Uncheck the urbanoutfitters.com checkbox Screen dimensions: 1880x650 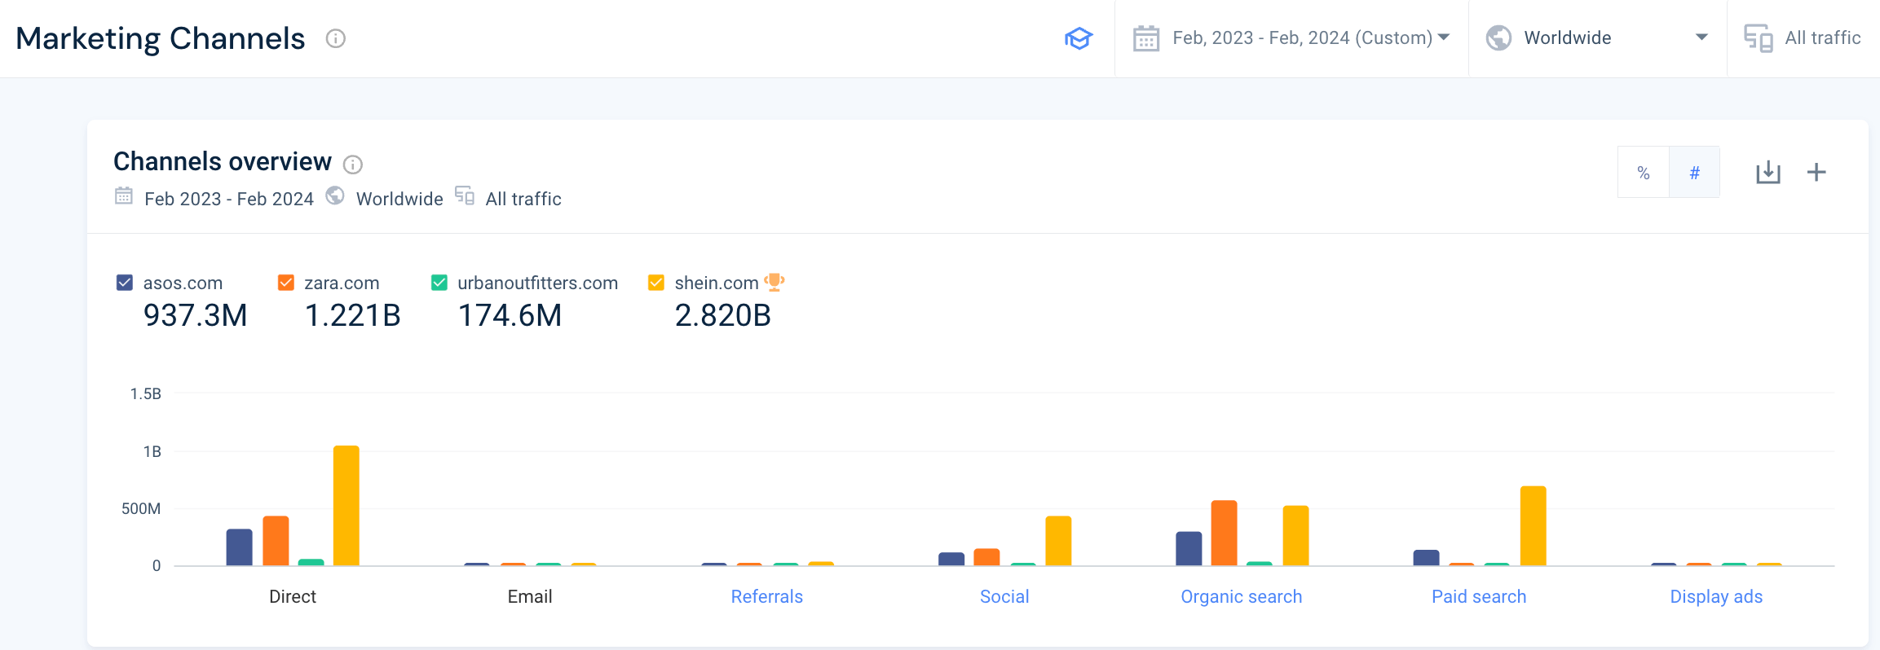pos(439,283)
